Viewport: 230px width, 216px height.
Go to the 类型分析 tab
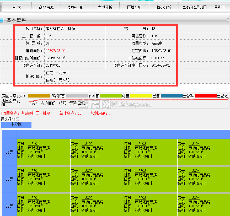(x=105, y=7)
